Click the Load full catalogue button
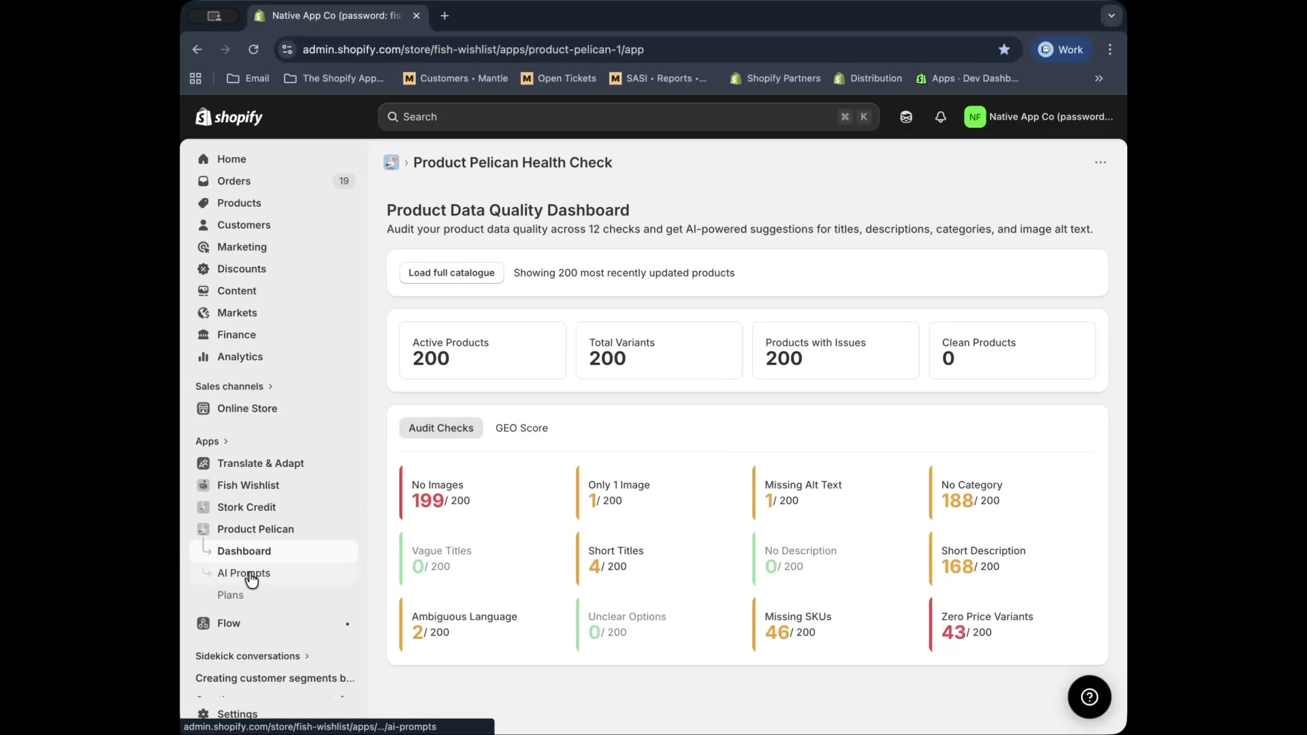Screen dimensions: 1307x735 tap(451, 273)
